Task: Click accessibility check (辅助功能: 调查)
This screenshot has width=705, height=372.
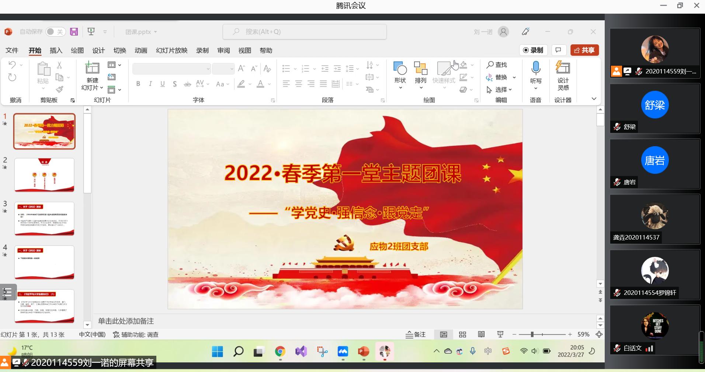Action: coord(136,334)
